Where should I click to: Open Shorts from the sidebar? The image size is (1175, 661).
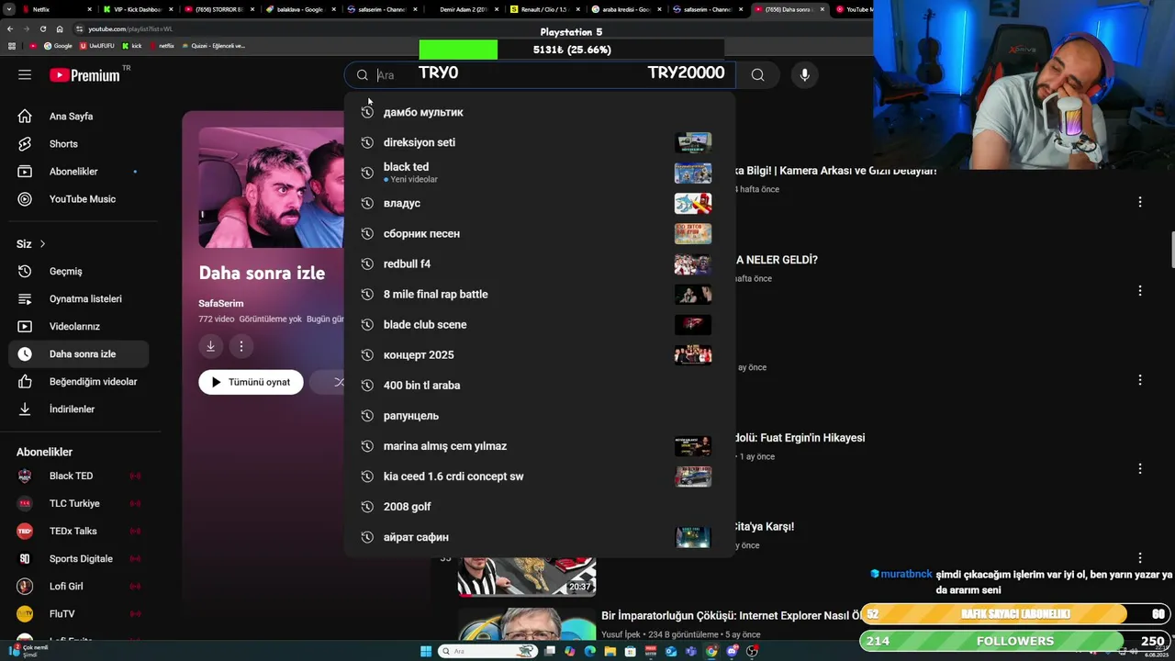[79, 144]
